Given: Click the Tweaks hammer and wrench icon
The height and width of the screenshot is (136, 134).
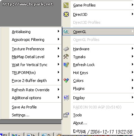Looking at the screenshot, I should click(x=66, y=56).
